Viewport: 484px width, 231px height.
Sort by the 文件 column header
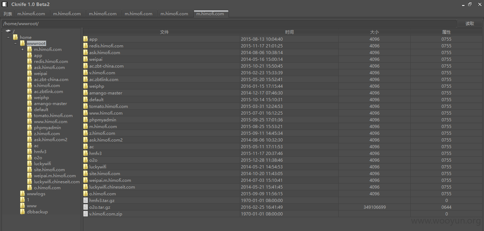coord(164,32)
